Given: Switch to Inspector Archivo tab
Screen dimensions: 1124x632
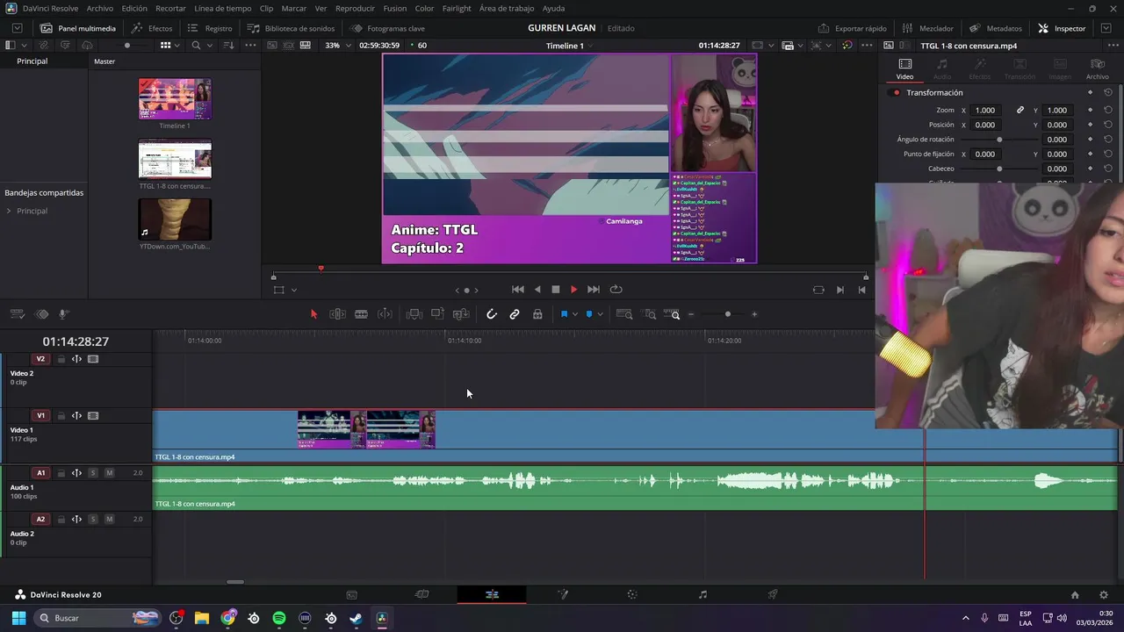Looking at the screenshot, I should [1097, 69].
